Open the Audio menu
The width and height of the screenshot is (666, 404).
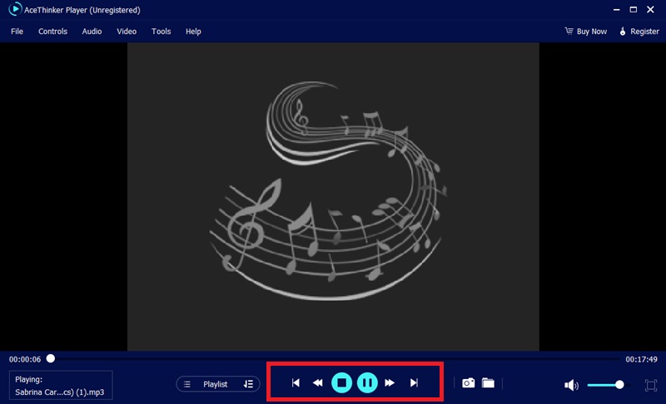(92, 32)
